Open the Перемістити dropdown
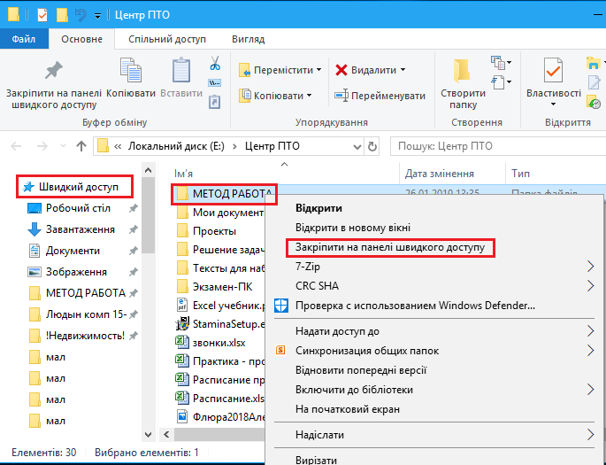 [318, 70]
